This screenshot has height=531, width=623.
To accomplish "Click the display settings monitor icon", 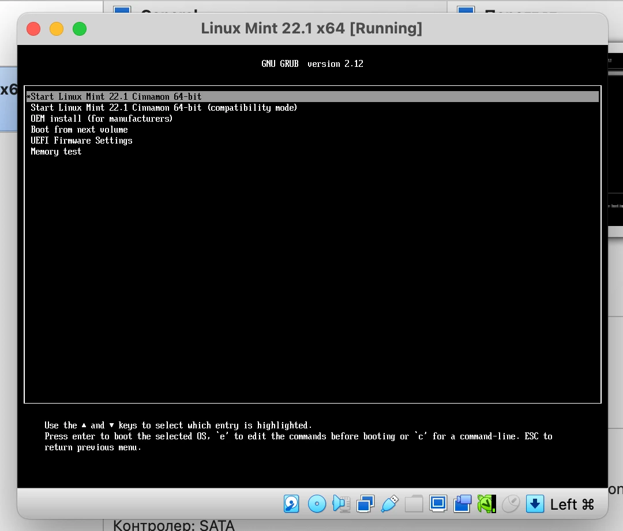I will point(438,504).
